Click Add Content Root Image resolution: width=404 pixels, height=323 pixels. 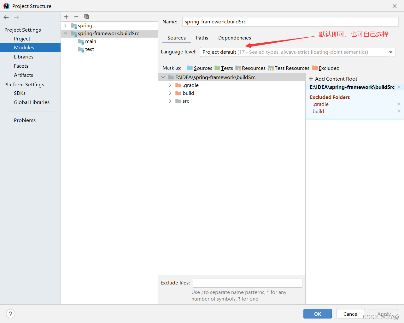pos(333,79)
